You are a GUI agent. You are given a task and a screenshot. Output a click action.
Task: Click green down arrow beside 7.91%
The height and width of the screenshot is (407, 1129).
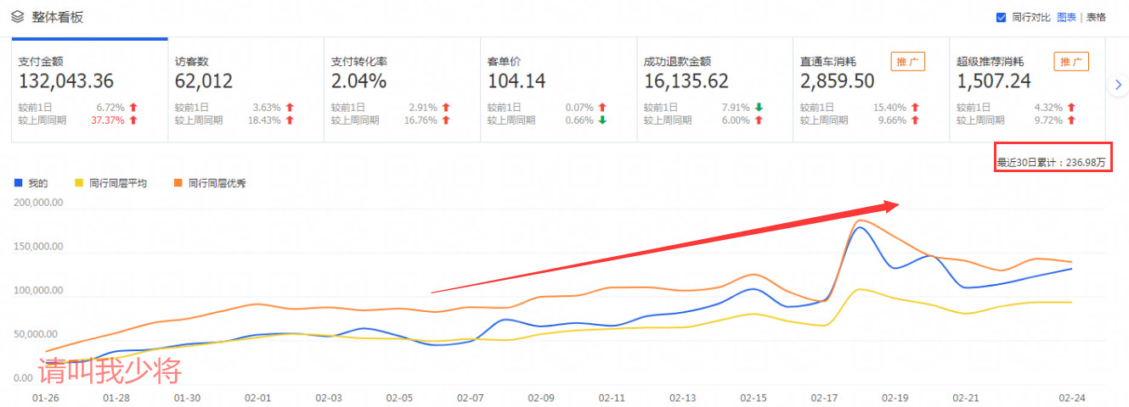click(759, 108)
